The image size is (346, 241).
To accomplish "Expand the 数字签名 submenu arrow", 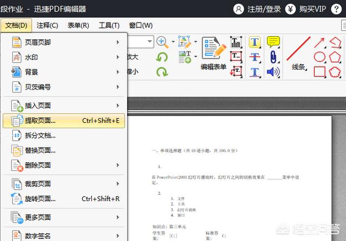I will pyautogui.click(x=118, y=236).
